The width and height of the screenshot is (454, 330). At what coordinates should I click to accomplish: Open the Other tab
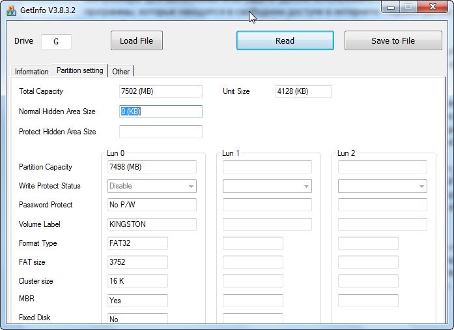point(121,72)
